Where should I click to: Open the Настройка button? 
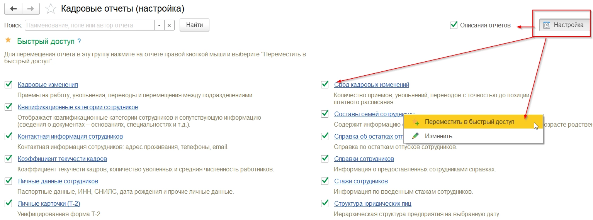(x=564, y=25)
